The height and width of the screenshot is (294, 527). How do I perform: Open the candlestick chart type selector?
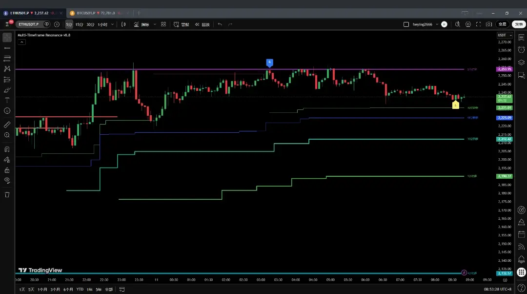click(x=123, y=24)
